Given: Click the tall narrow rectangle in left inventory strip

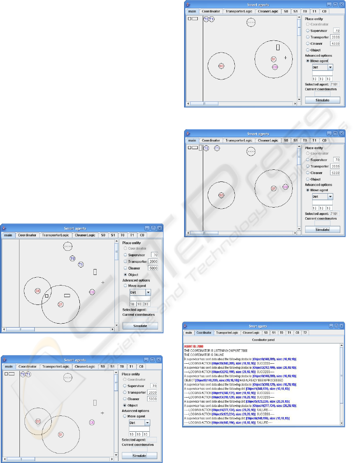Looking at the screenshot, I should [200, 148].
